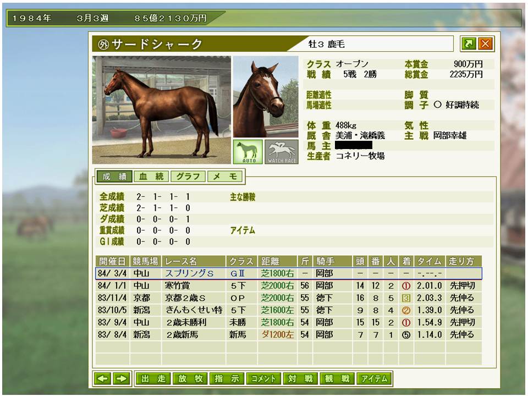The image size is (528, 396).
Task: Select the 寒竹賞 race row
Action: click(x=289, y=285)
